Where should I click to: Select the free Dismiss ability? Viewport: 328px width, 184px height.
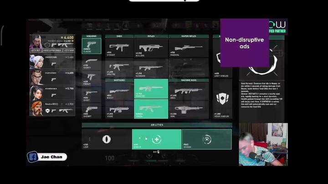(207, 139)
